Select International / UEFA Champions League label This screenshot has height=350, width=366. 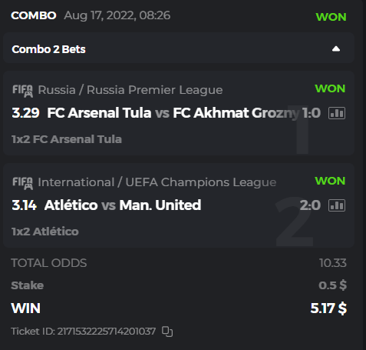pyautogui.click(x=157, y=182)
